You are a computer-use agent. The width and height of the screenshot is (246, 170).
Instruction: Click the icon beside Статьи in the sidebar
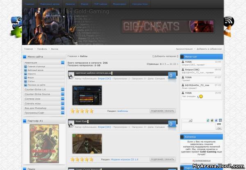tap(25, 81)
